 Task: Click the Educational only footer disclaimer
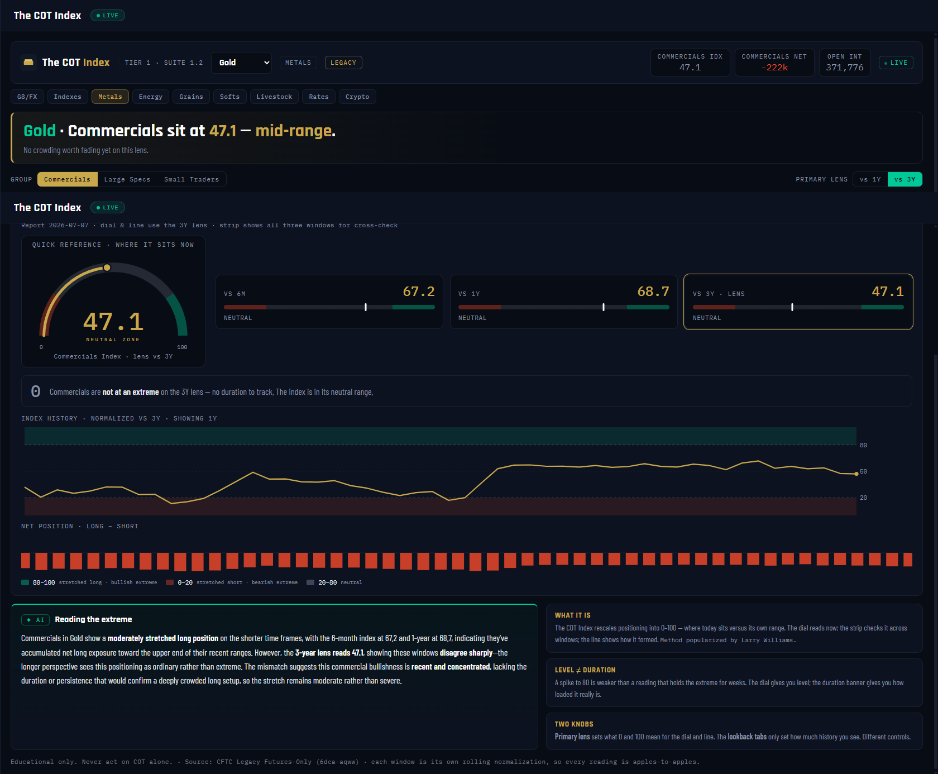pyautogui.click(x=355, y=762)
